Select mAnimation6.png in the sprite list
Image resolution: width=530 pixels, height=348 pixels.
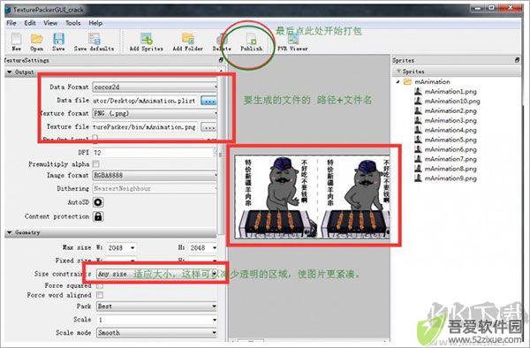coord(450,149)
